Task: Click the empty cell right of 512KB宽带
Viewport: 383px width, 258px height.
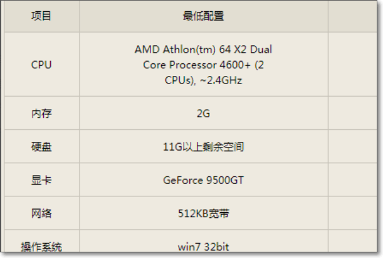Action: (352, 213)
